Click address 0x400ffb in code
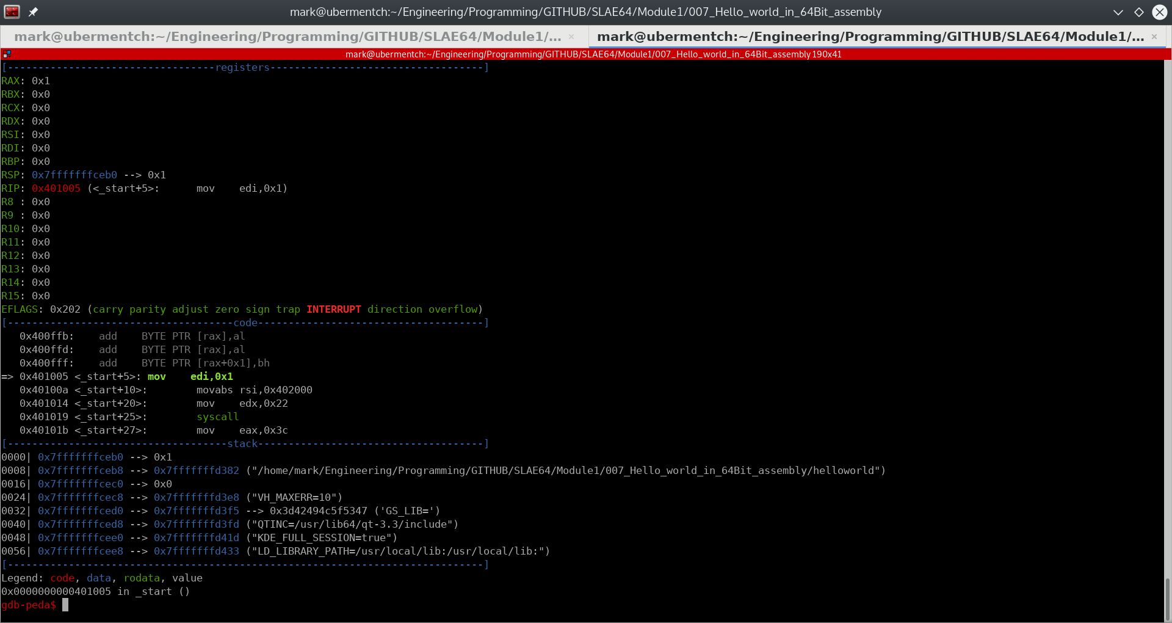This screenshot has height=623, width=1172. click(x=46, y=336)
